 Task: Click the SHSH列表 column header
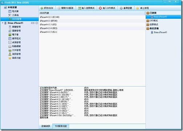click(x=92, y=13)
